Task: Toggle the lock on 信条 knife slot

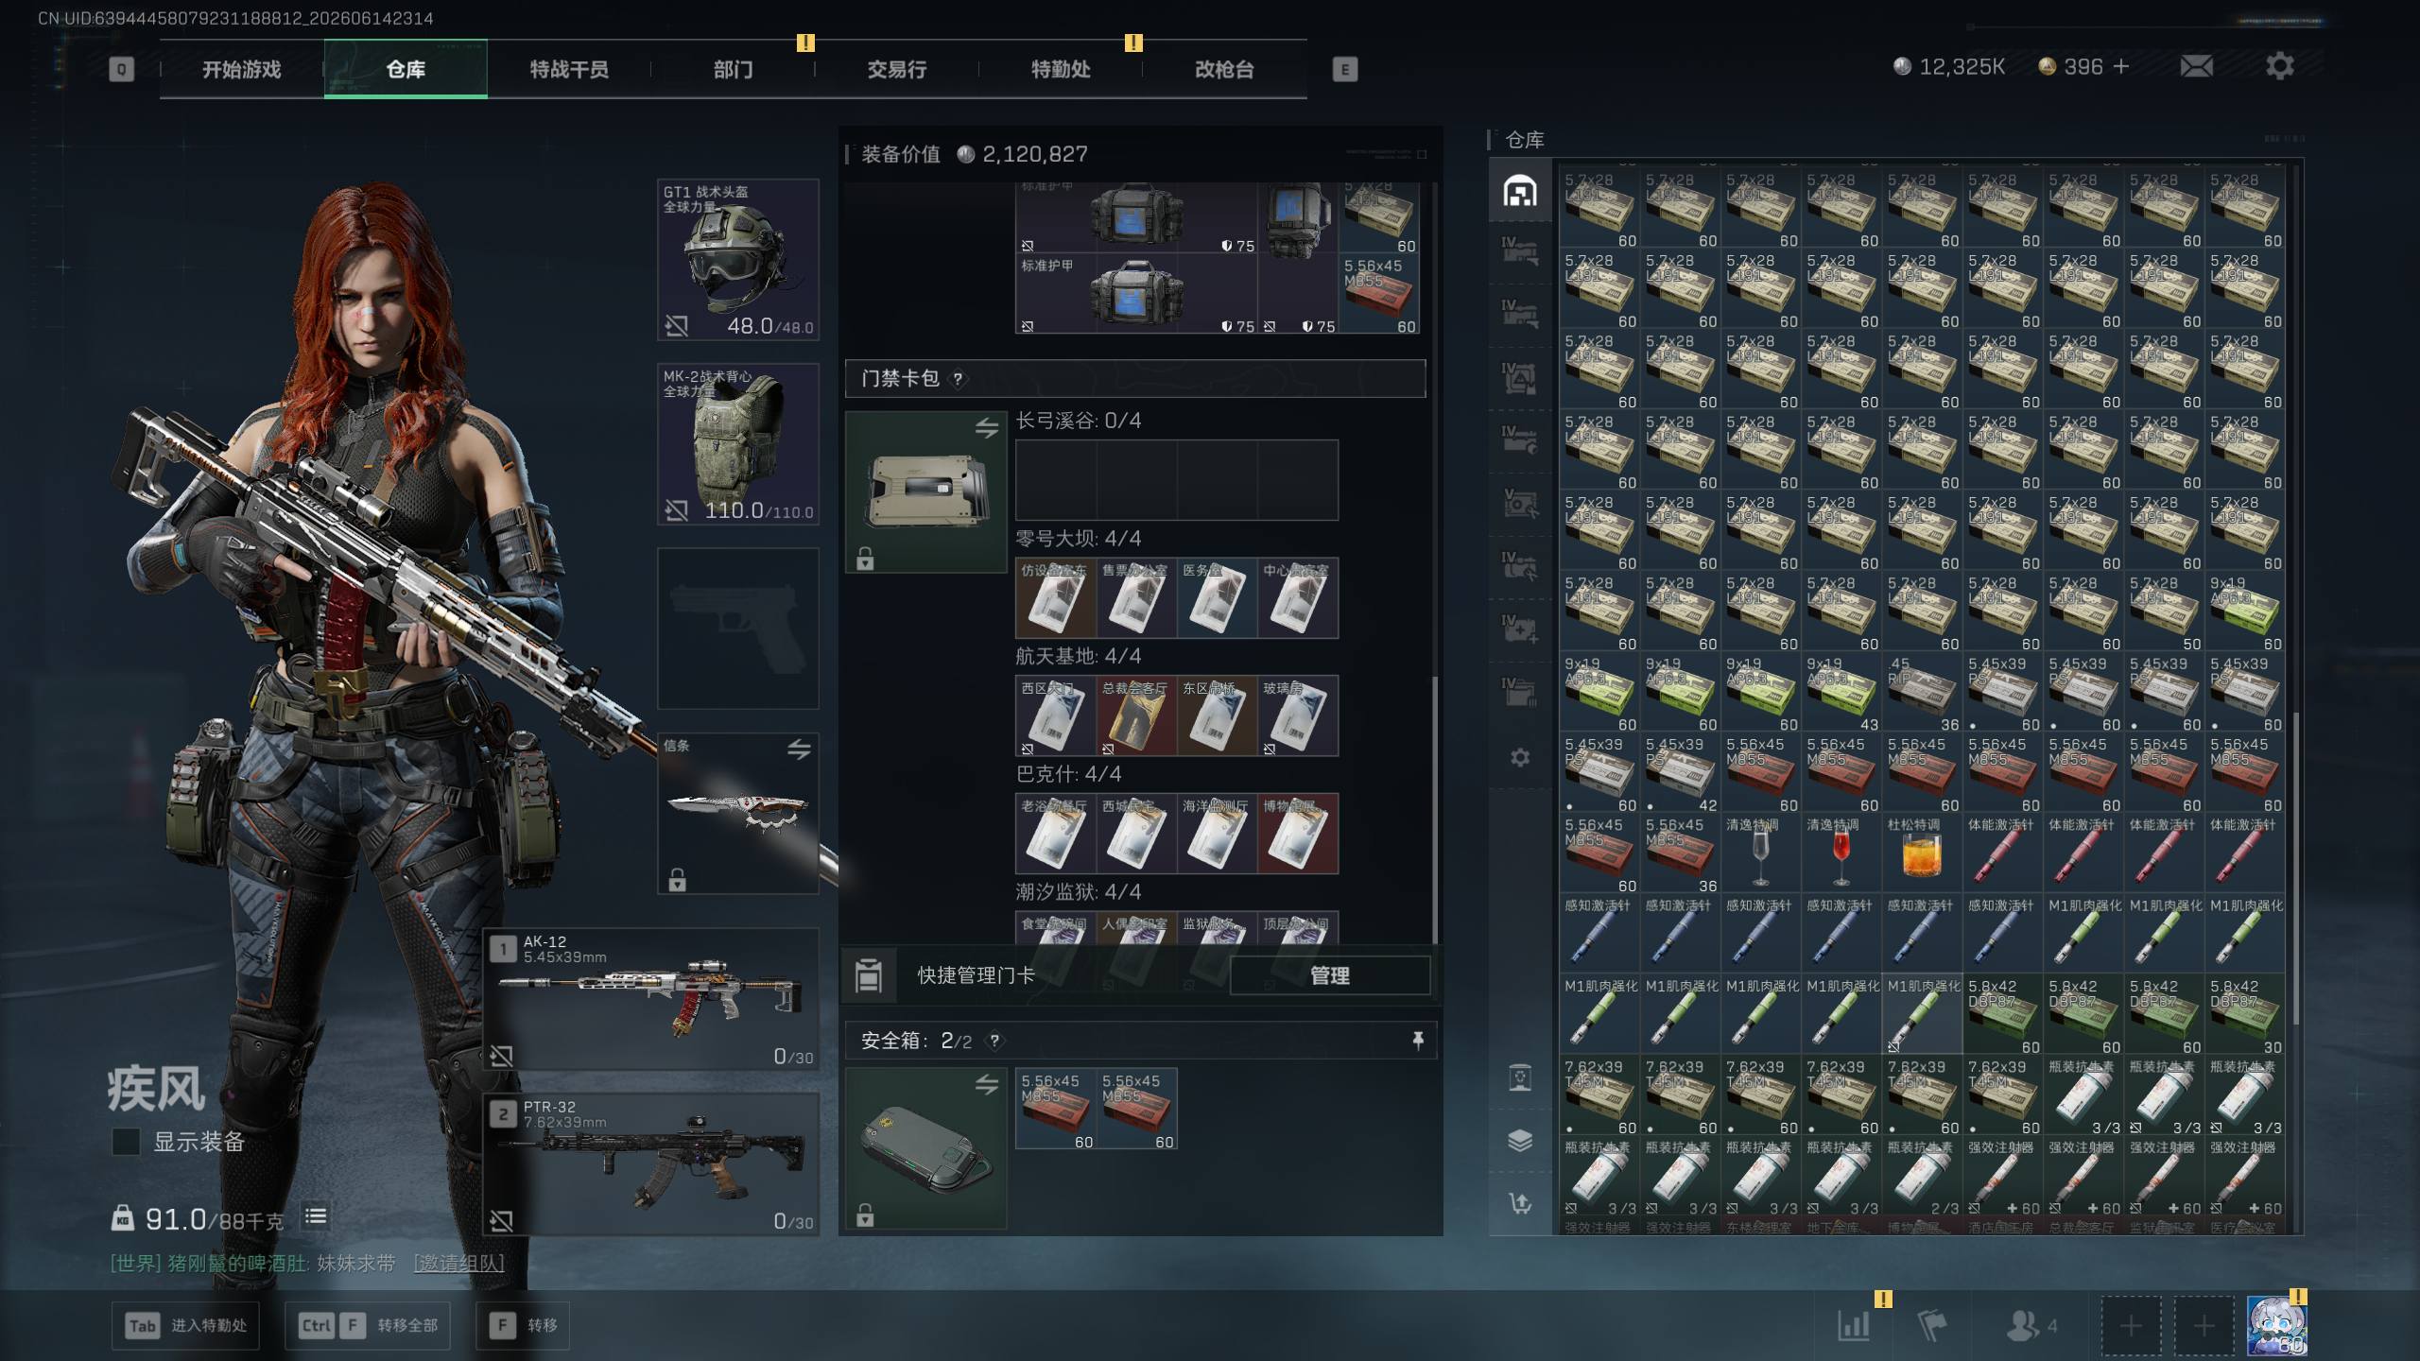Action: (x=677, y=880)
